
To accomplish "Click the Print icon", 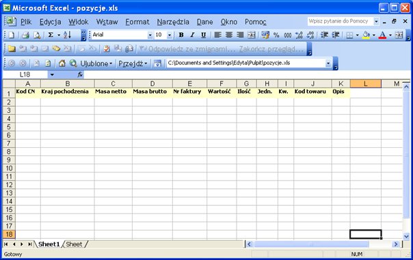I will click(25, 35).
